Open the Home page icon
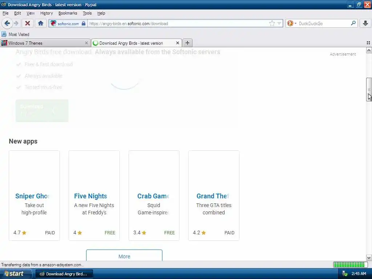The image size is (372, 279). pyautogui.click(x=41, y=23)
